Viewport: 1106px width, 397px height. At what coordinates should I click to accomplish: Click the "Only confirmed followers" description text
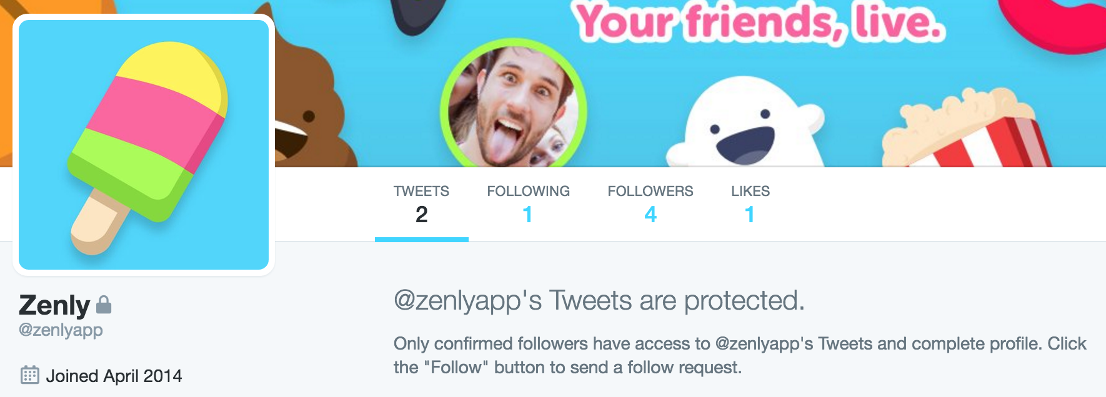[740, 355]
